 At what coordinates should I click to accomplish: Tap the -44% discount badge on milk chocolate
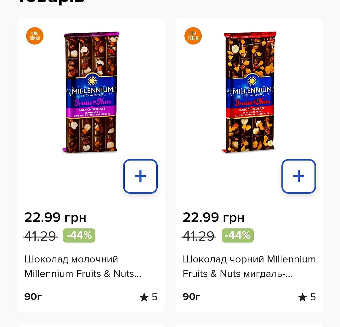[x=79, y=235]
